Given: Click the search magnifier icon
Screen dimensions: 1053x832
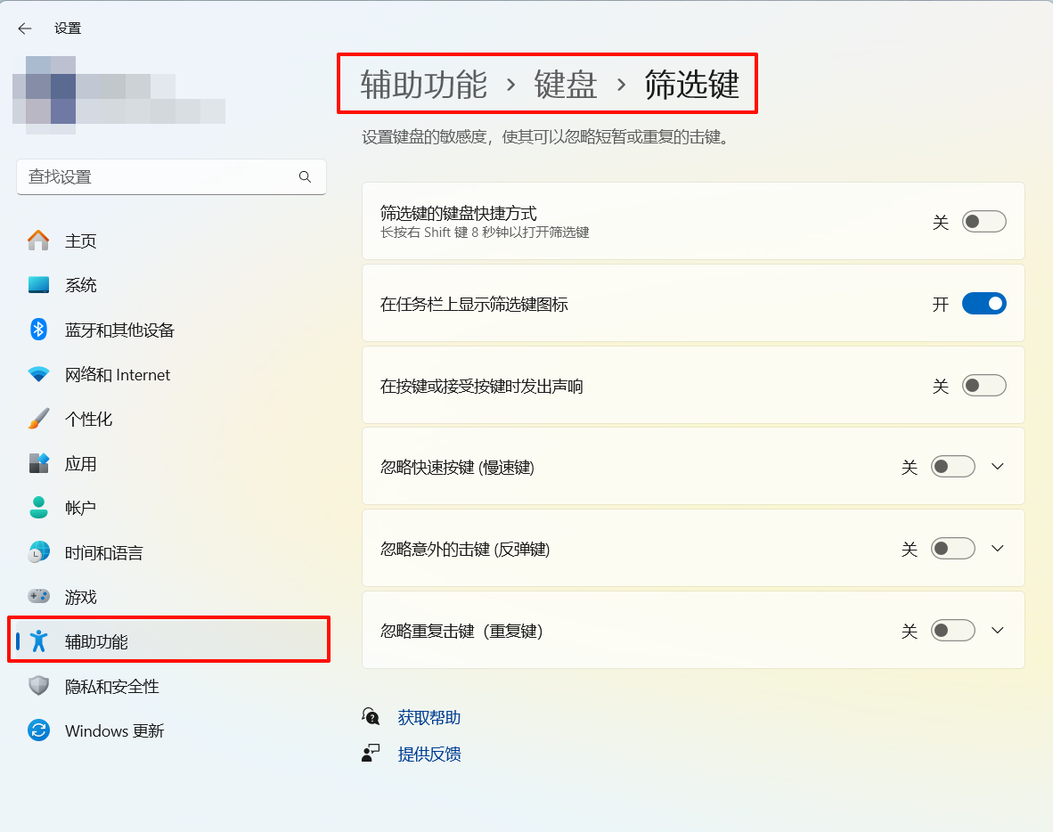Looking at the screenshot, I should coord(305,176).
